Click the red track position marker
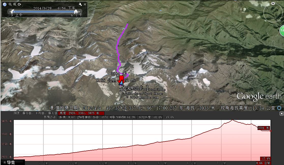The height and width of the screenshot is (165, 284). (x=121, y=79)
